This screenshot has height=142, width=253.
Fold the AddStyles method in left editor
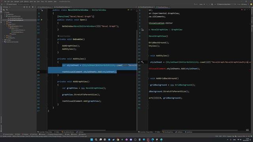point(47,59)
